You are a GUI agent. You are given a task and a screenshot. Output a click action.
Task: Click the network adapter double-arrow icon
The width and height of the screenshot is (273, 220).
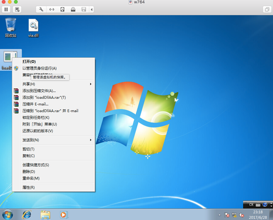click(52, 9)
